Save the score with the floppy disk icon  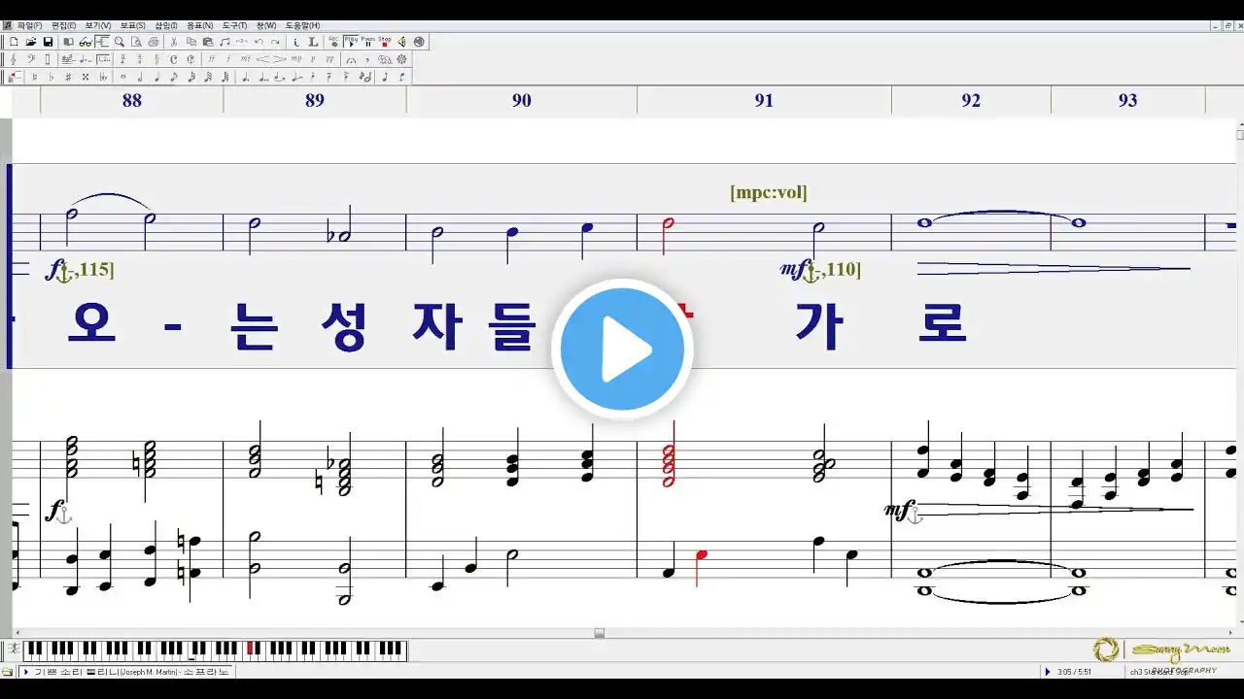pyautogui.click(x=48, y=42)
